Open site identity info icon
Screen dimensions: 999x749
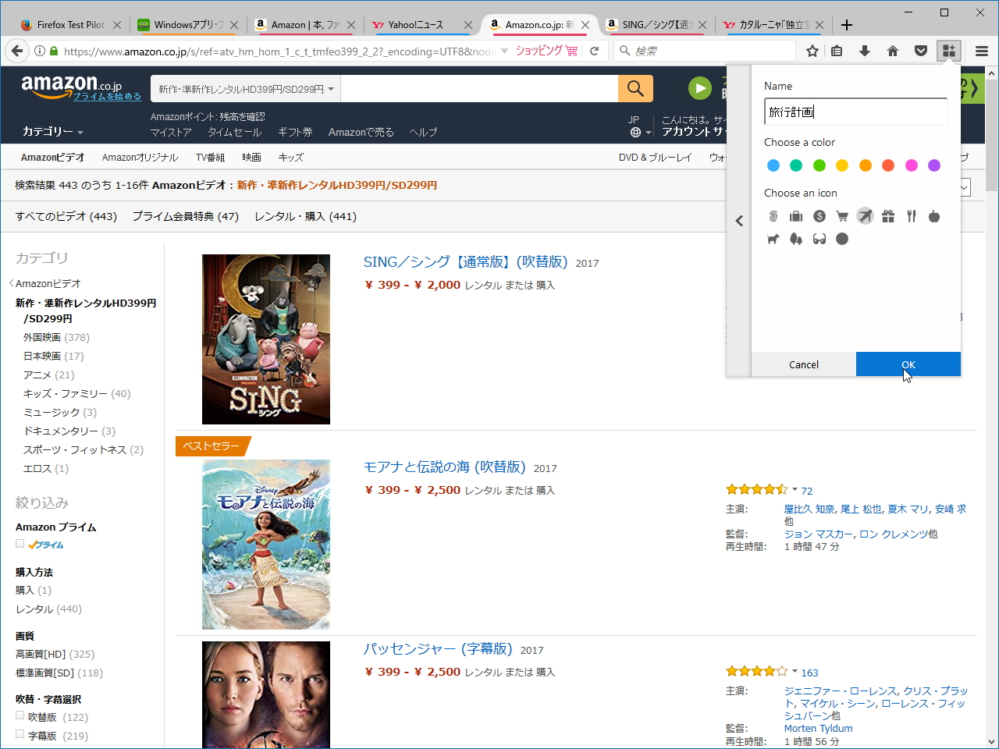click(x=40, y=51)
